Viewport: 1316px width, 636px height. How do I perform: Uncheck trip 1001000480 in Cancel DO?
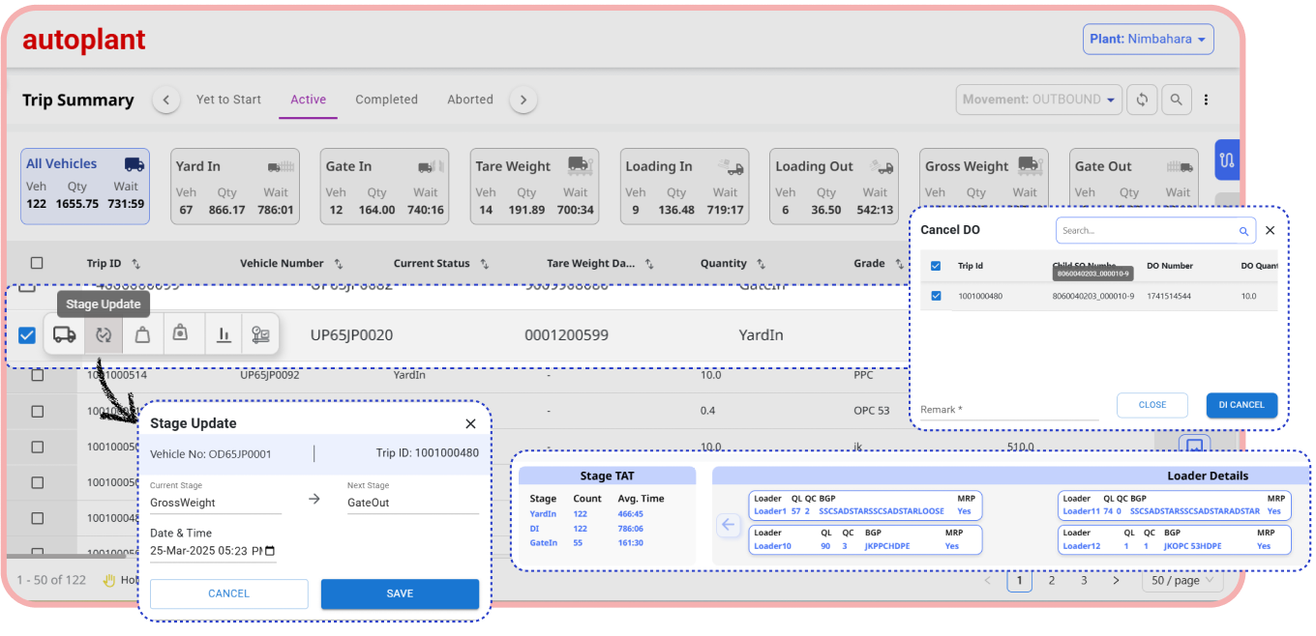coord(936,296)
